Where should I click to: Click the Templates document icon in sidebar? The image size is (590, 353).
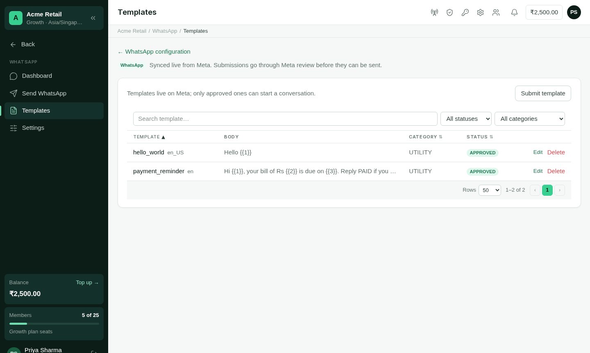tap(14, 111)
